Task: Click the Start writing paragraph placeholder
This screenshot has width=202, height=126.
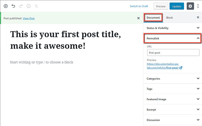Action: tap(42, 62)
